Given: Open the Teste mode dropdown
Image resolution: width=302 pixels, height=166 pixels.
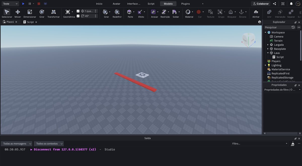Looking at the screenshot, I should [10, 4].
